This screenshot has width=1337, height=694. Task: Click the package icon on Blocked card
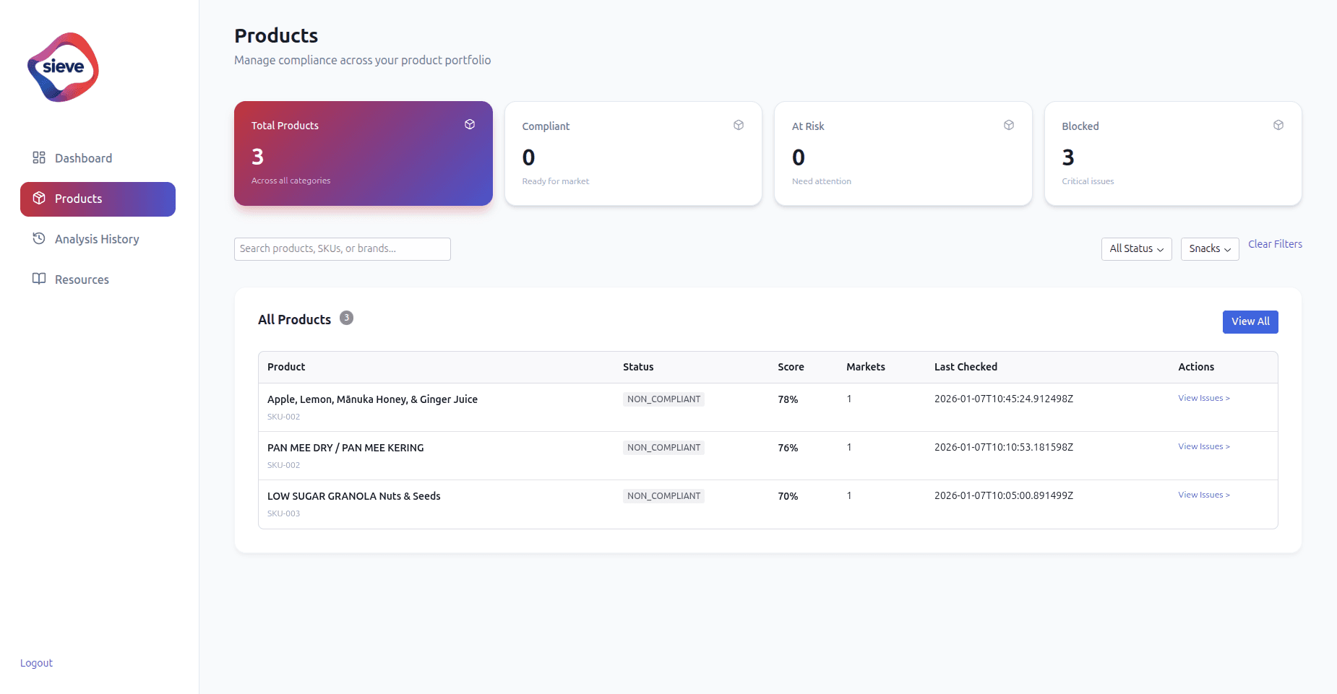[x=1278, y=124]
